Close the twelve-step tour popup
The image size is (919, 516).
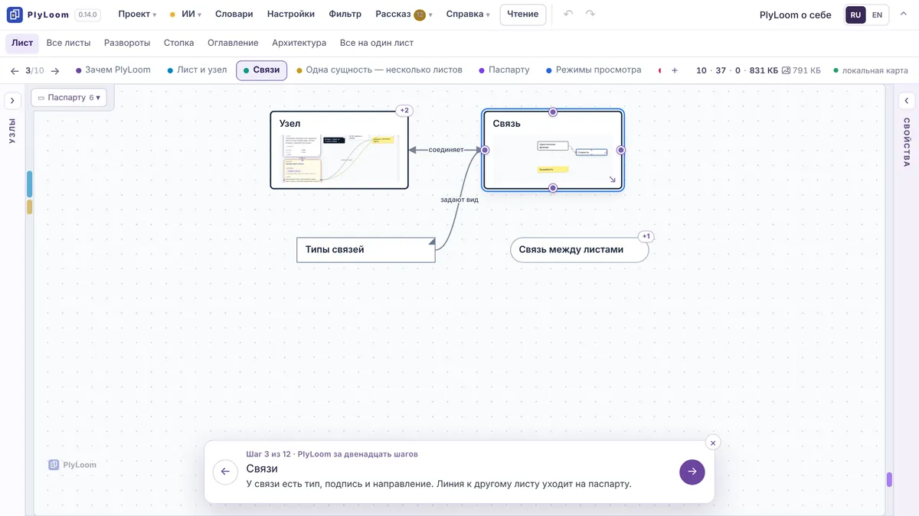click(713, 443)
